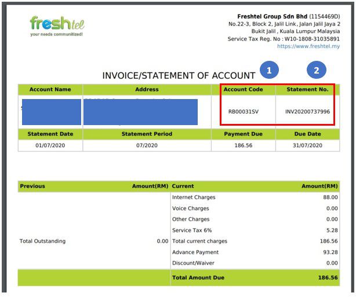This screenshot has width=356, height=300.
Task: Click the Service Tax 6% row label
Action: [192, 231]
